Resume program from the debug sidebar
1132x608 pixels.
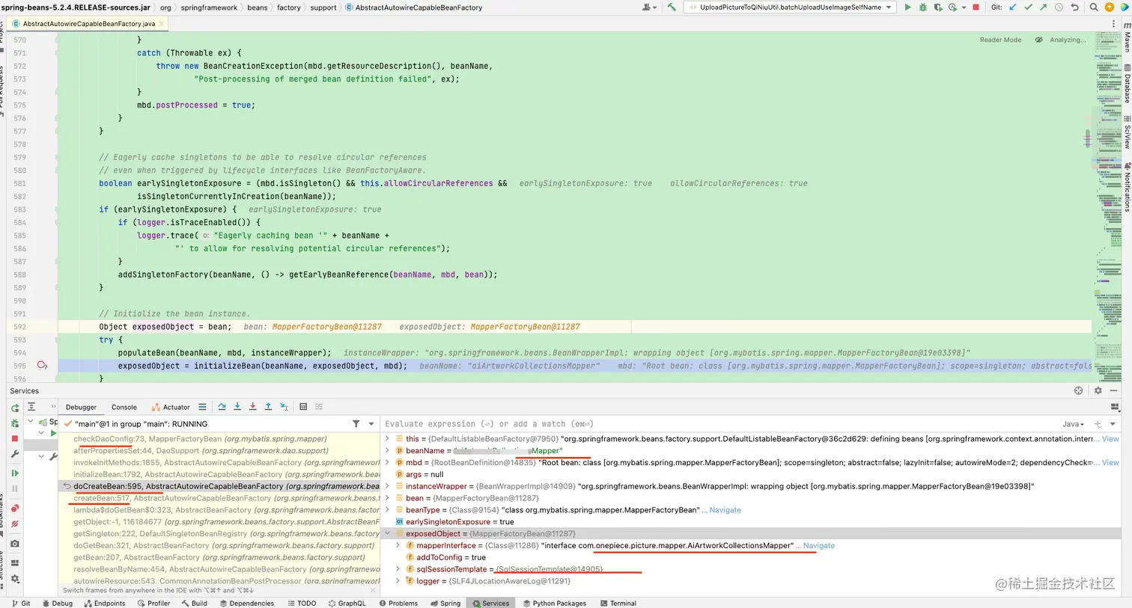coord(15,473)
